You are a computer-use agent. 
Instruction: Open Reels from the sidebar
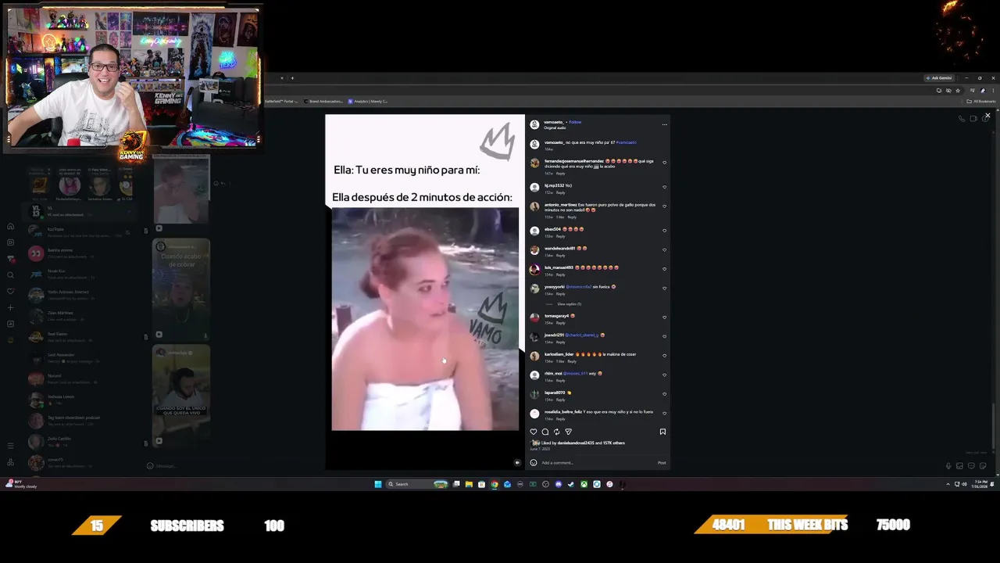tap(10, 242)
